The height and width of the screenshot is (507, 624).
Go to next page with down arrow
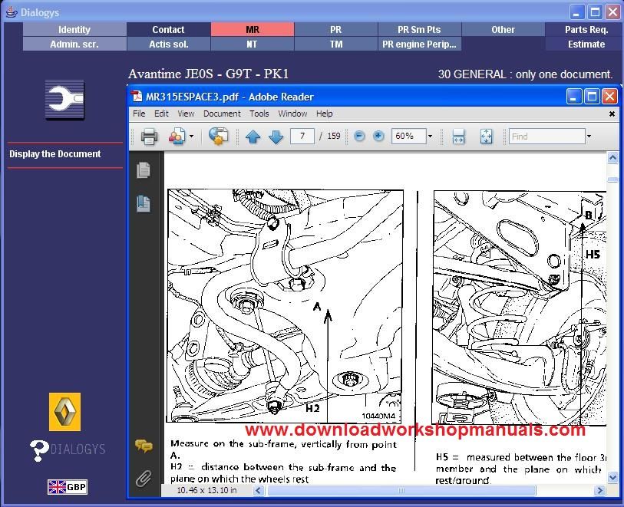click(276, 137)
